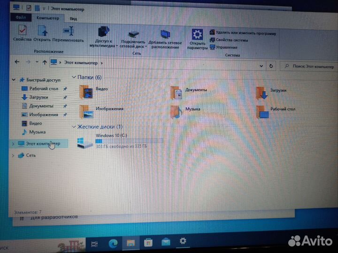Click the Поиск: Этот компьютер field

[309, 67]
